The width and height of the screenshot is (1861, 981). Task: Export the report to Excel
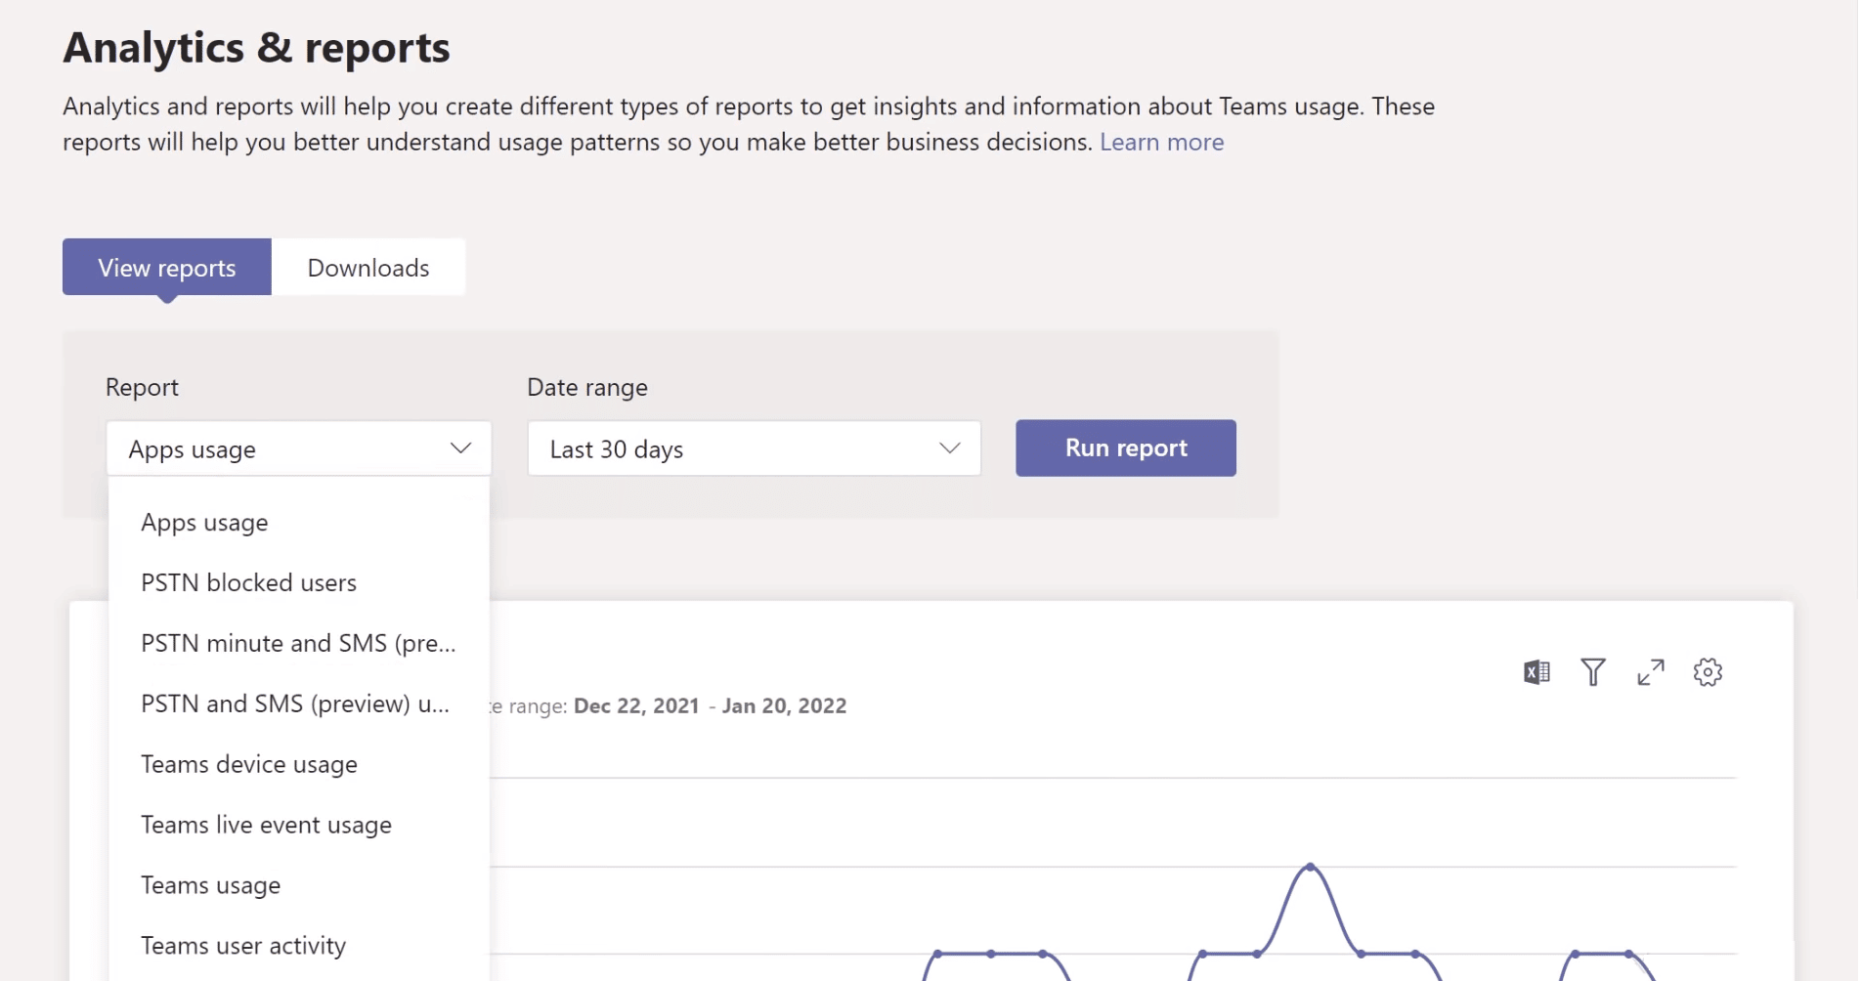click(1536, 671)
